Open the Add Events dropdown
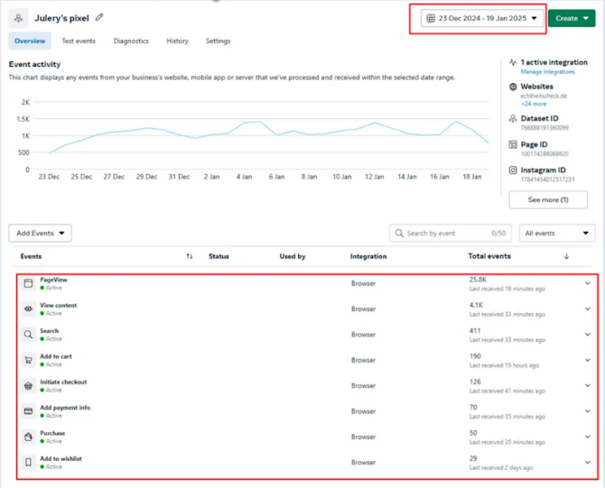Screen dimensions: 605x488 pyautogui.click(x=40, y=234)
